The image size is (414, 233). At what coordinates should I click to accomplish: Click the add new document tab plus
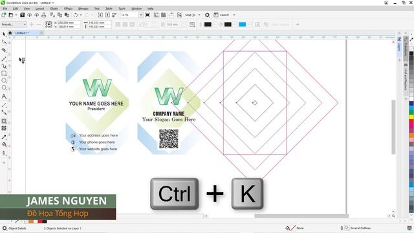tap(41, 33)
